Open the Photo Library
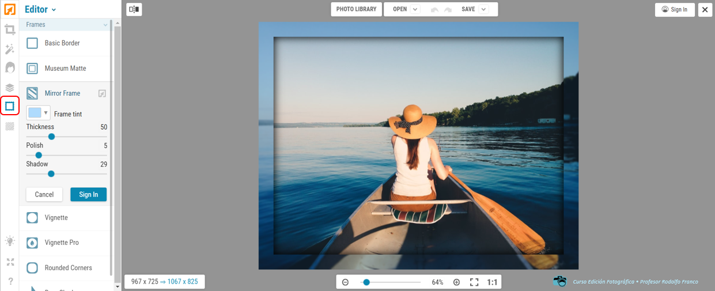The height and width of the screenshot is (291, 715). 356,9
